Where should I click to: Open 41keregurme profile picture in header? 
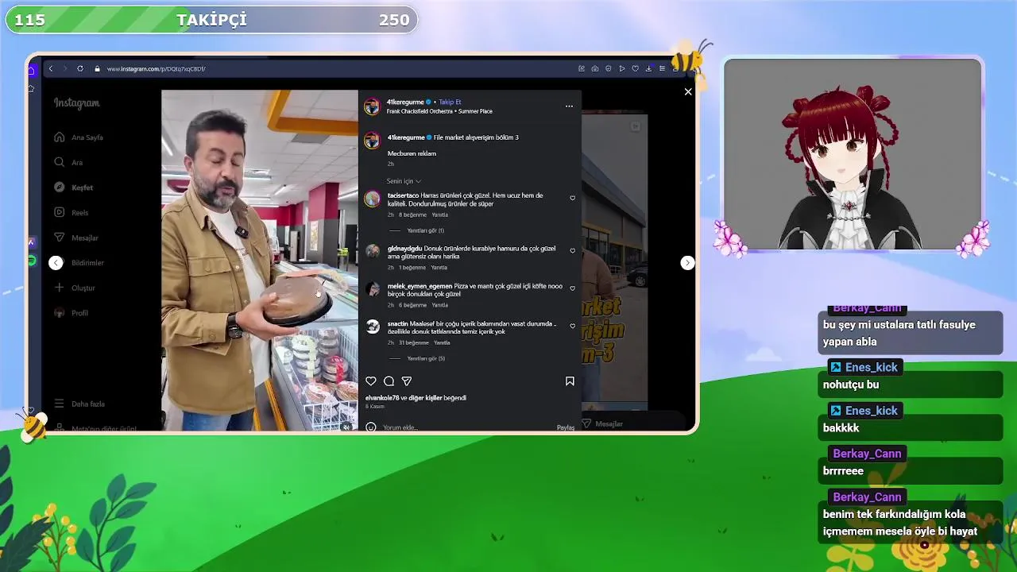[x=372, y=106]
